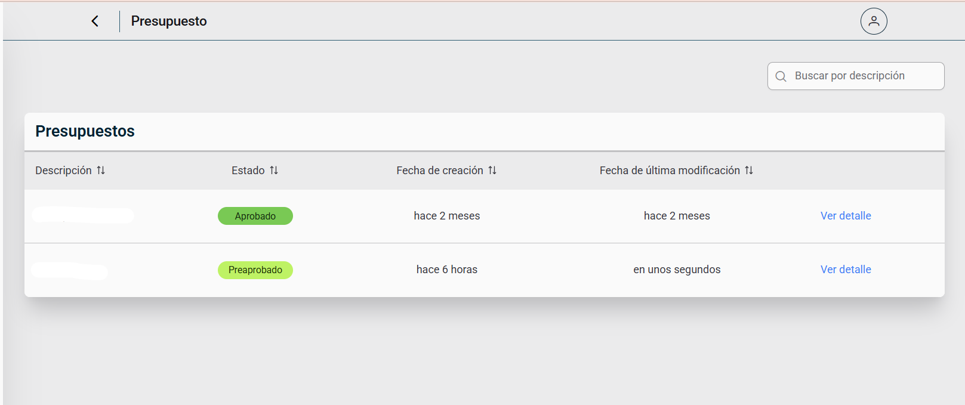Select the Estado column header text
Screen dimensions: 965x405
tap(248, 171)
